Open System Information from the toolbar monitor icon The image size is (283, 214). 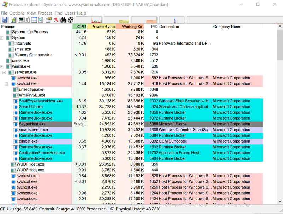point(21,20)
